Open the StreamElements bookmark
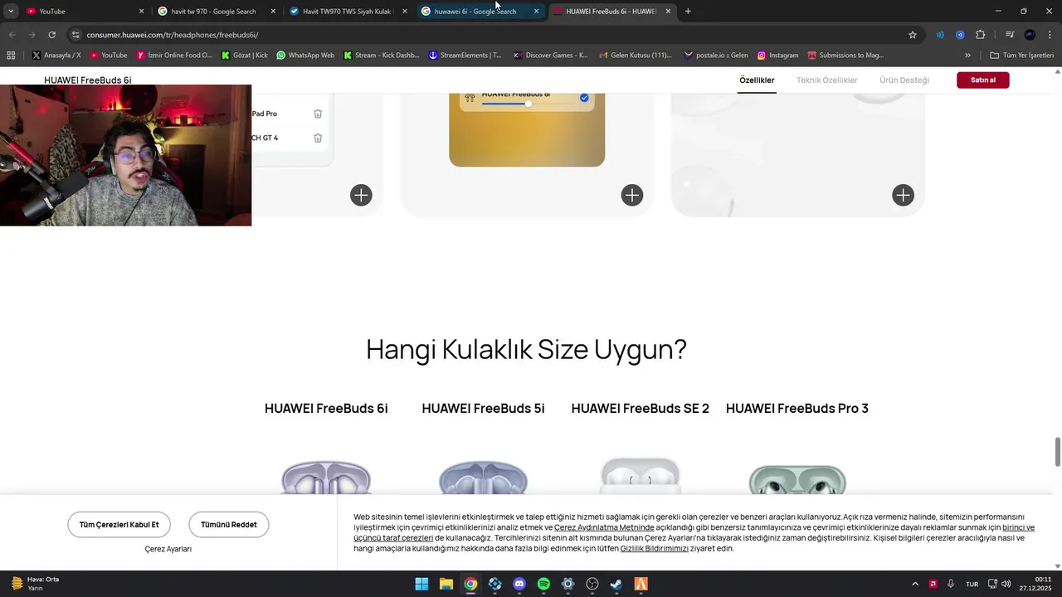 coord(465,56)
